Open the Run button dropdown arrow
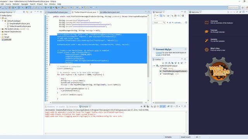Screen dimensions: 248x139 [x=53, y=7]
